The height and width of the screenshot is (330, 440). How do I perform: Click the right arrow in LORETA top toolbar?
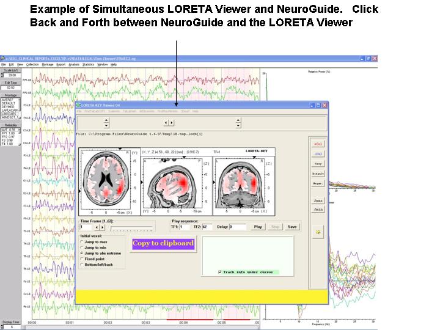click(x=172, y=123)
